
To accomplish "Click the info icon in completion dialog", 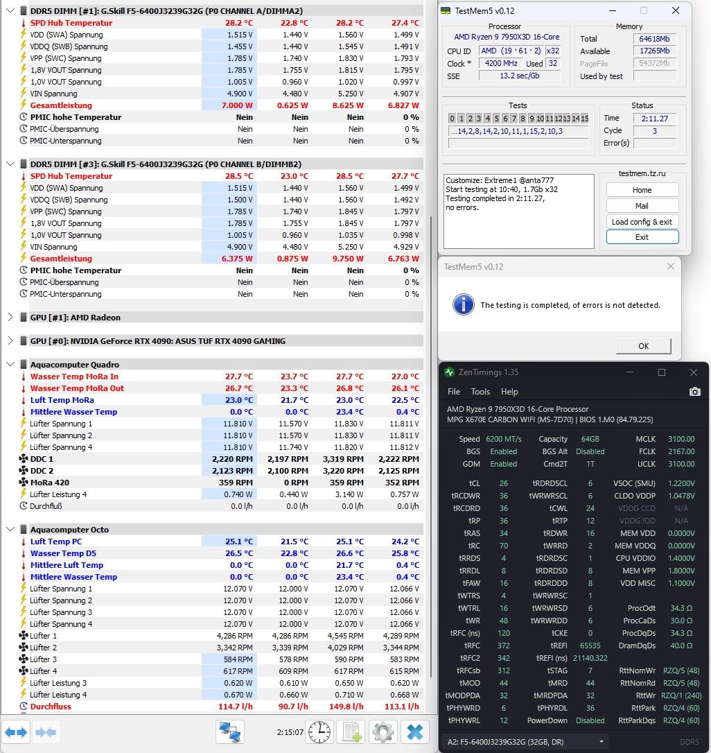I will (464, 304).
